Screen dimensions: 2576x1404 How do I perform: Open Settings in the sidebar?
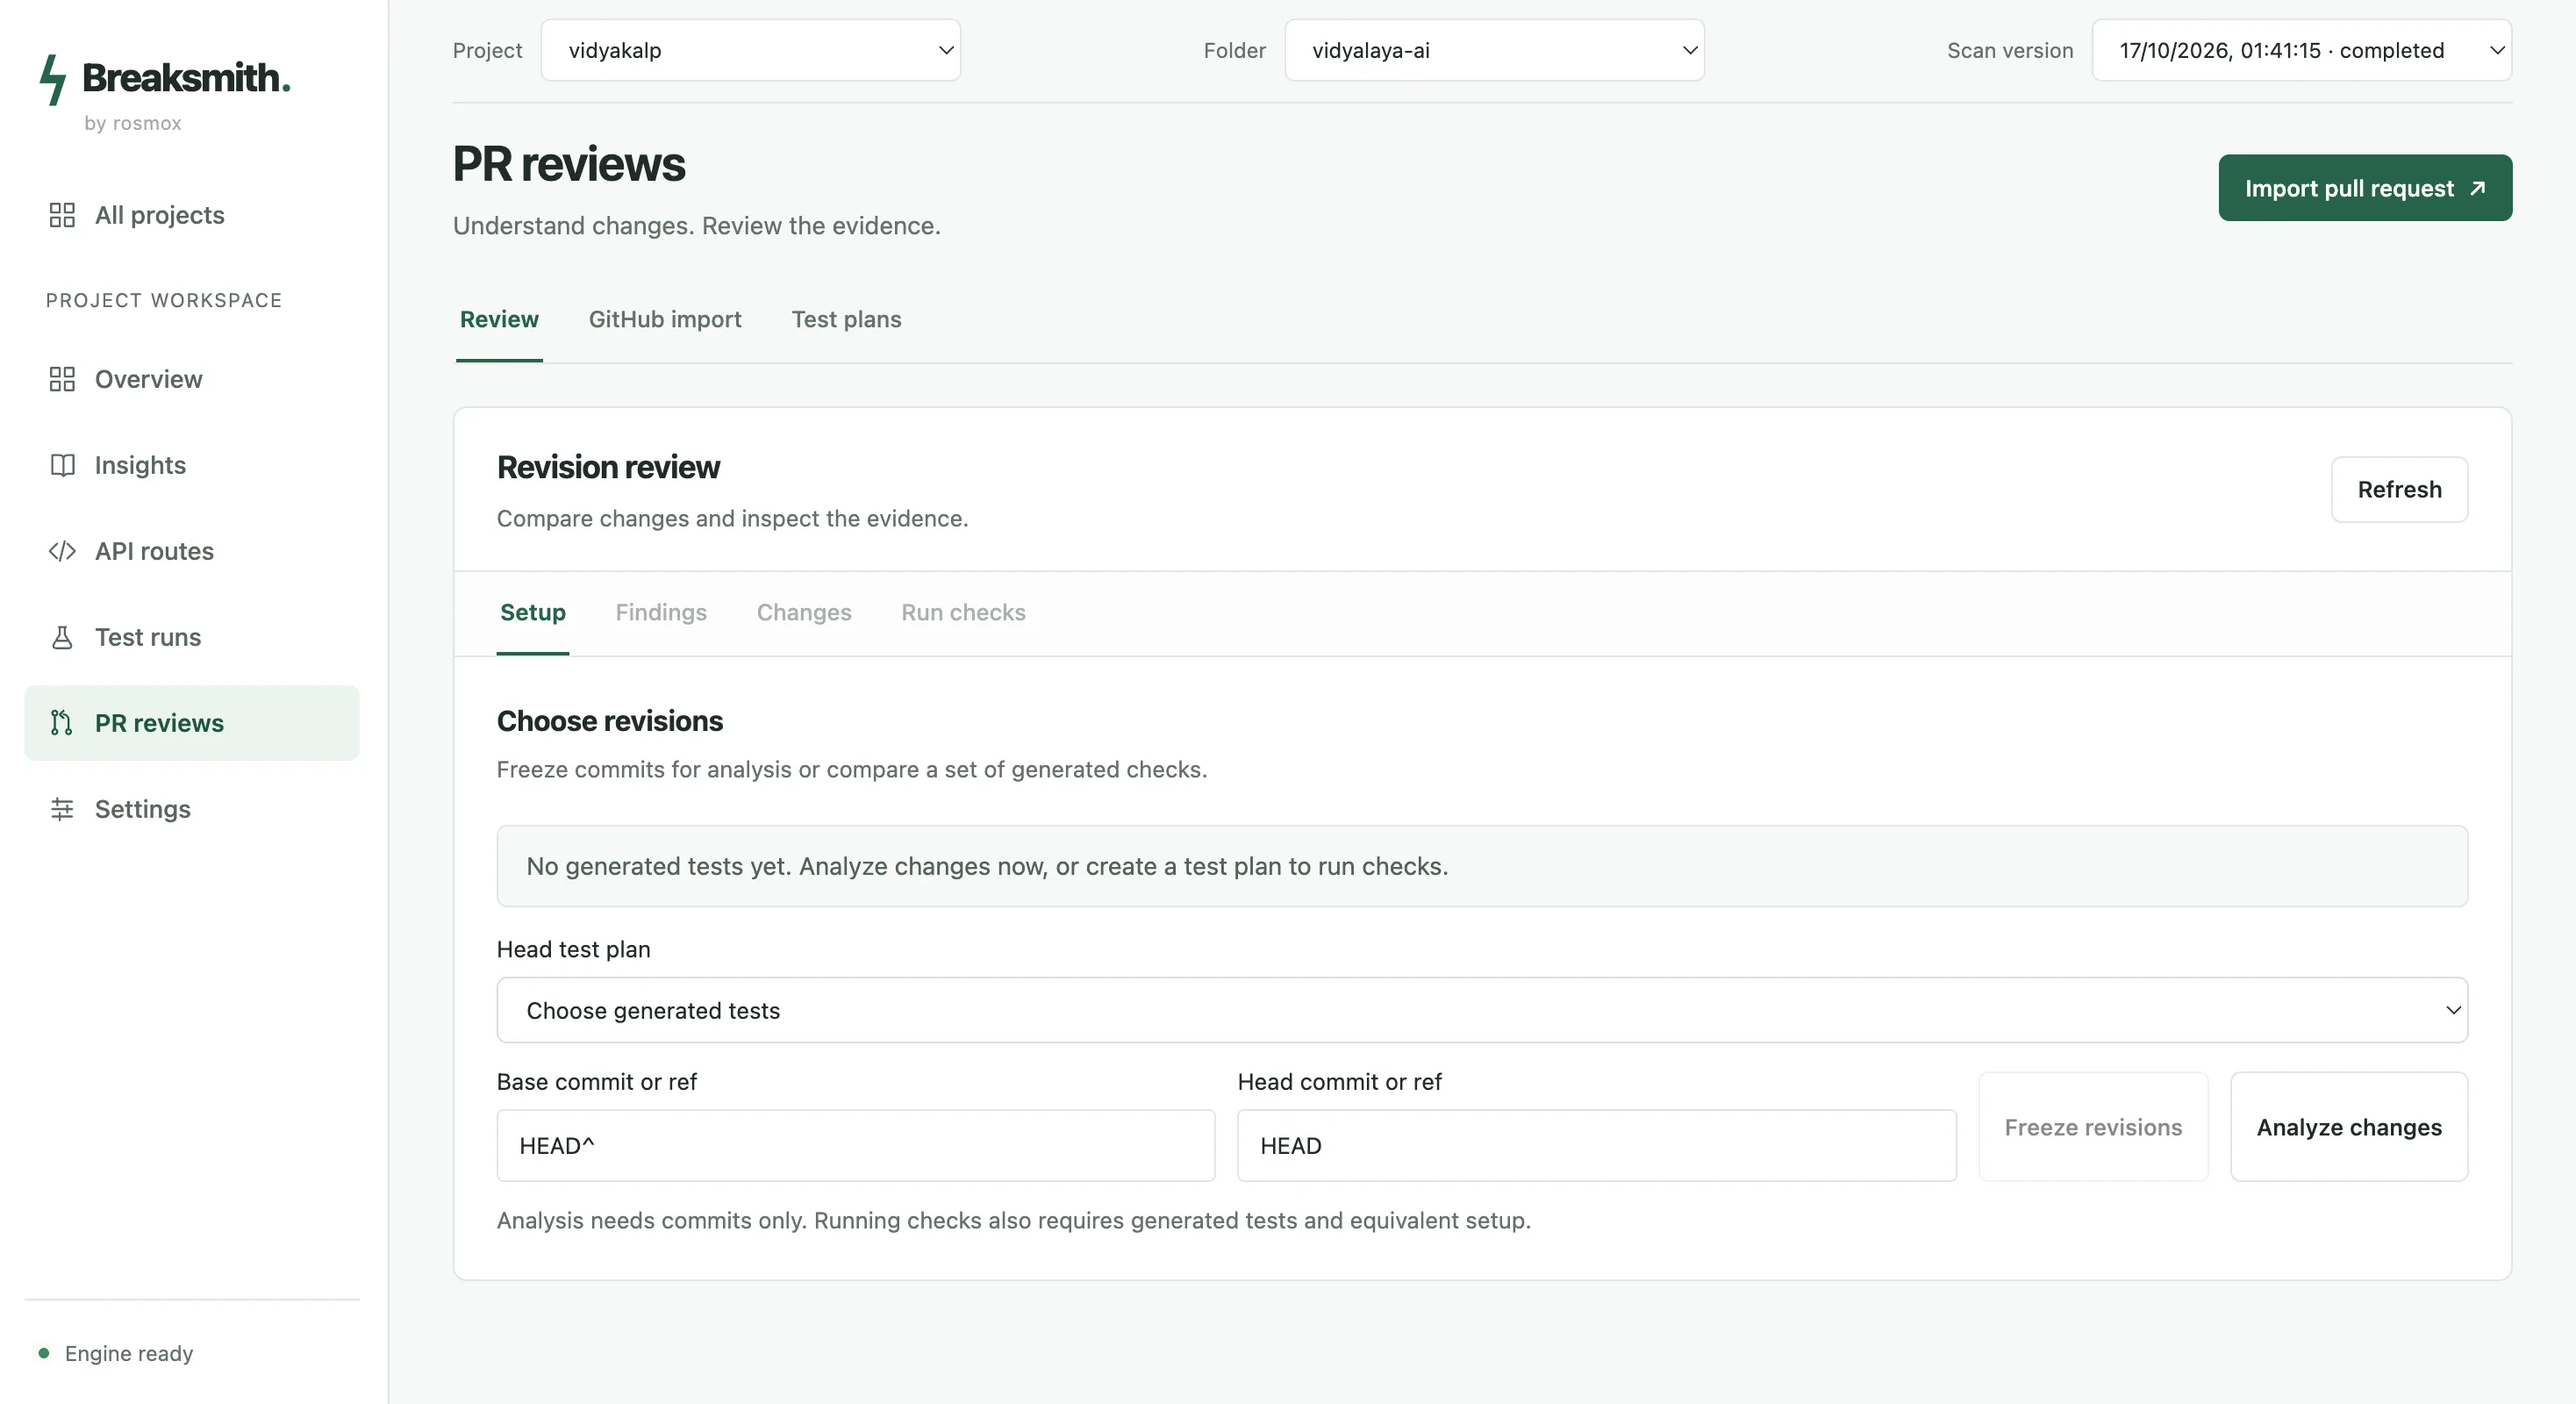(192, 809)
